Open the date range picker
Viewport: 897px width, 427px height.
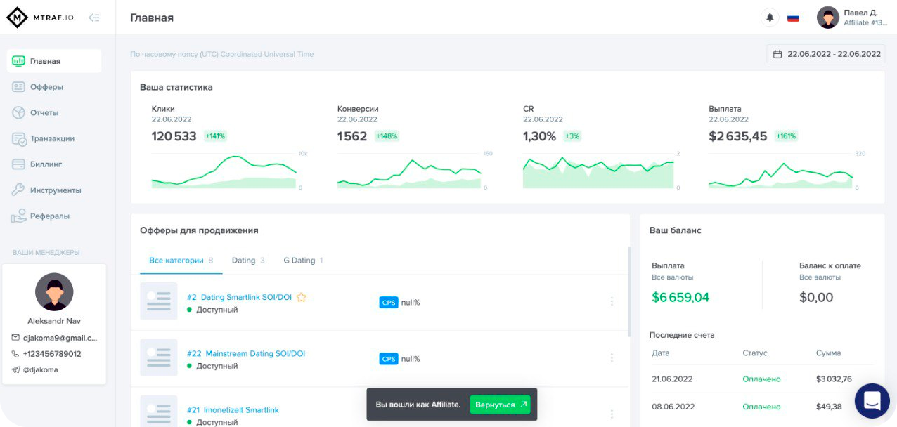[826, 54]
